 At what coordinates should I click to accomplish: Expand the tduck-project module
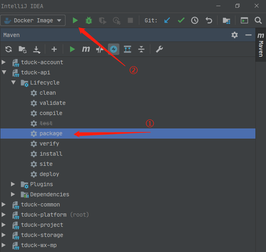[4, 225]
